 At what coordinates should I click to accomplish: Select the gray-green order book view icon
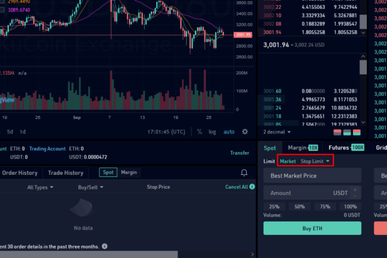347,132
